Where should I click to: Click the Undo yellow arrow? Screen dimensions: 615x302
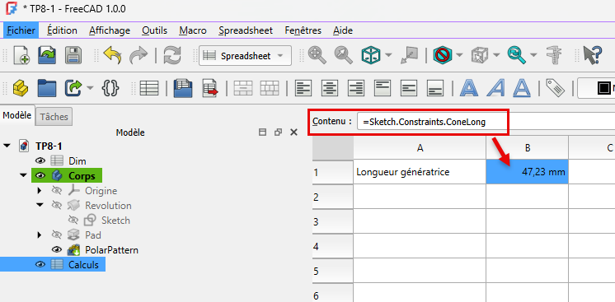coord(113,55)
